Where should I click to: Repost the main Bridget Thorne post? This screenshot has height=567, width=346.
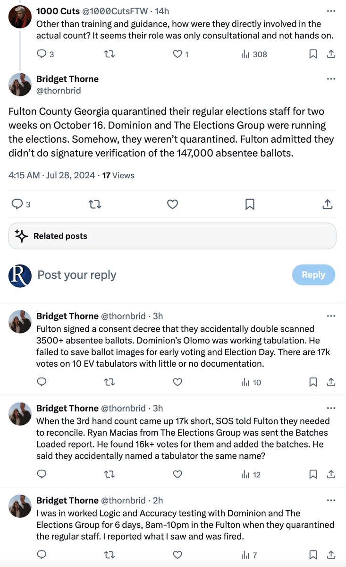click(x=95, y=204)
